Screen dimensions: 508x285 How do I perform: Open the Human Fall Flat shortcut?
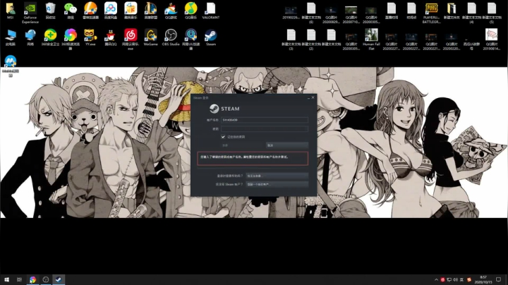pos(371,40)
